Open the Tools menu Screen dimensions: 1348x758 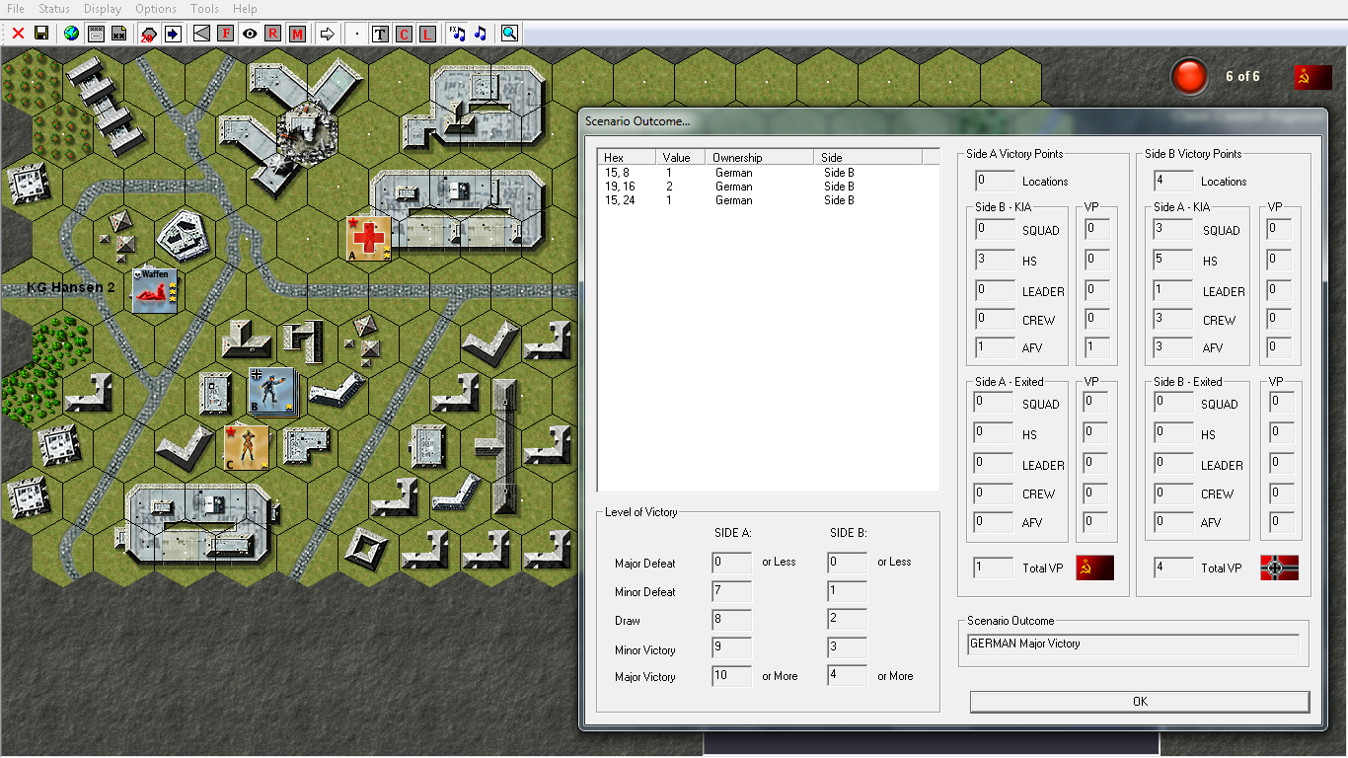205,9
